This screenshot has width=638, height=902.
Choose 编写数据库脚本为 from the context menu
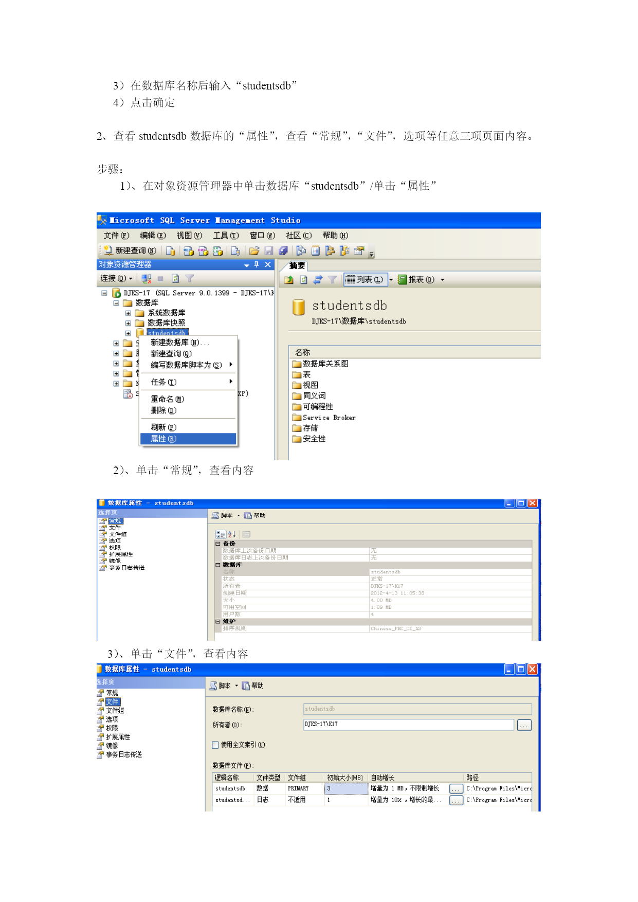pyautogui.click(x=188, y=365)
